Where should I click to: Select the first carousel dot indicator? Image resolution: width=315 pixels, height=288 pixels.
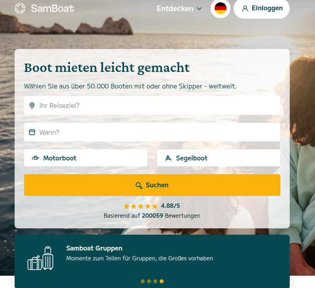point(143,281)
